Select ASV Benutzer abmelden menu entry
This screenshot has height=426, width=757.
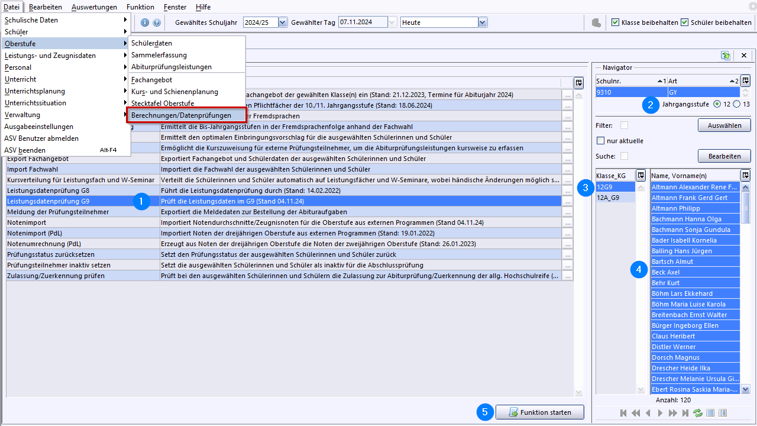(65, 138)
